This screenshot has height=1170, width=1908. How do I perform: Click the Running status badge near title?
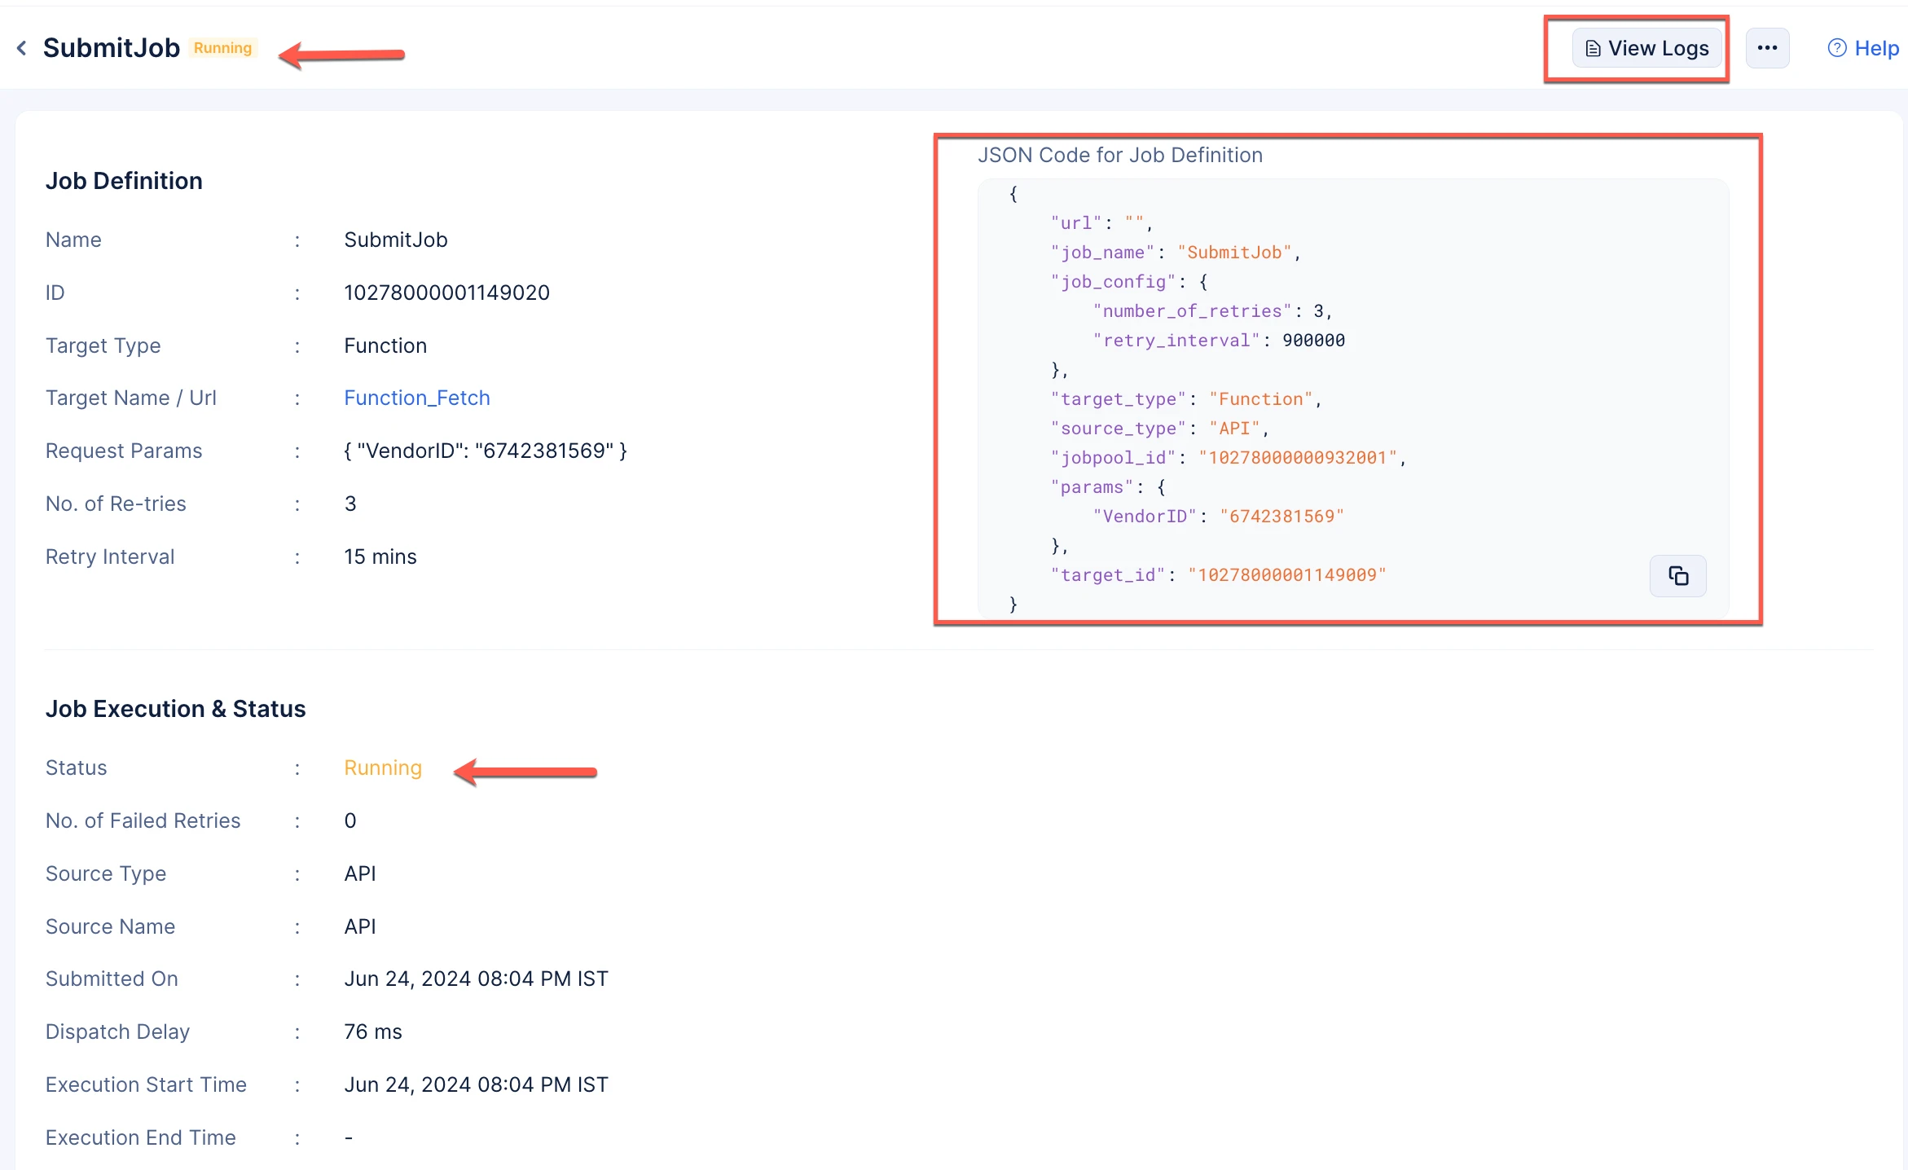(x=222, y=48)
